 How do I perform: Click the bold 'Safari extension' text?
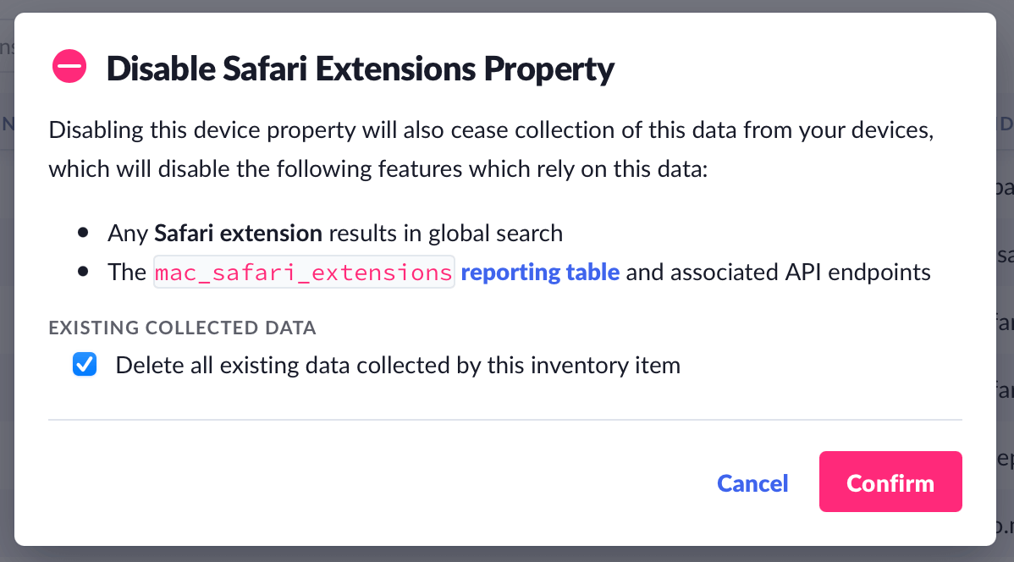tap(238, 233)
